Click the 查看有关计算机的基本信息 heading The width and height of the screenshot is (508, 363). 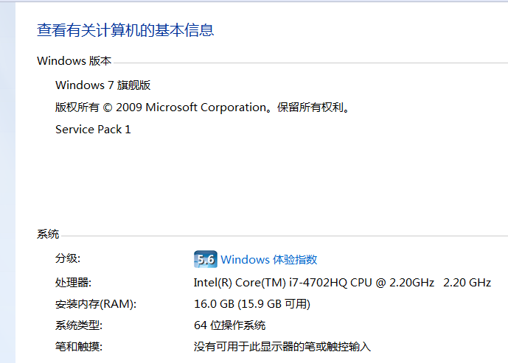point(125,30)
